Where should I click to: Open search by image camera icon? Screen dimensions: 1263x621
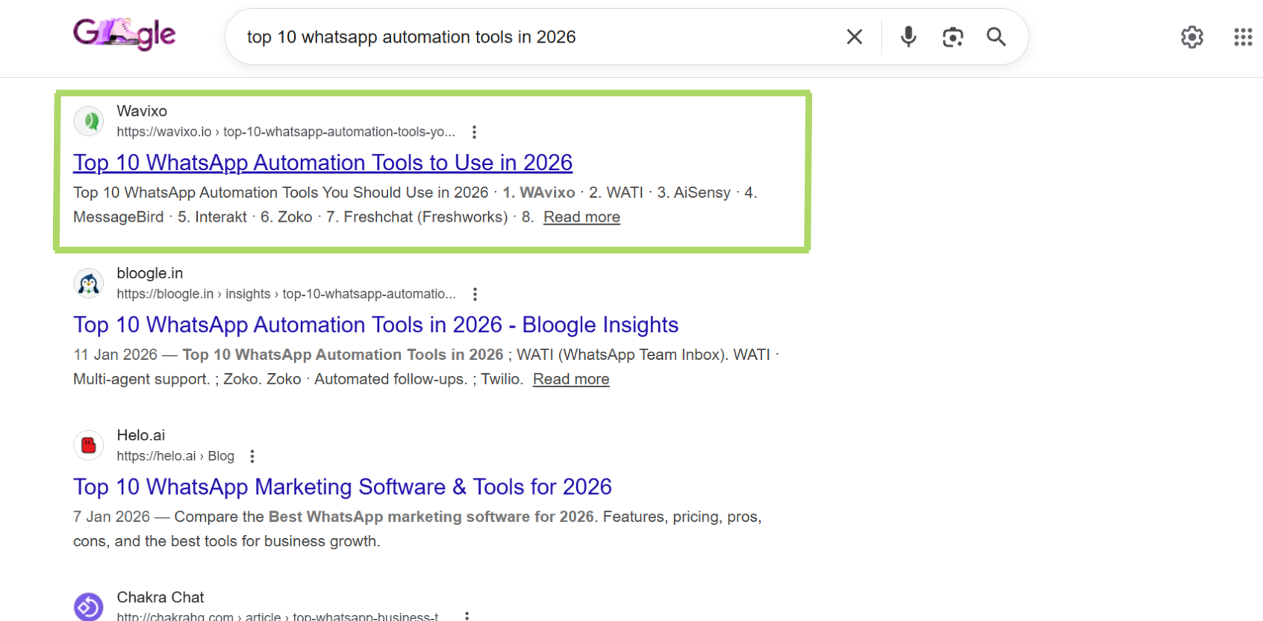[952, 37]
